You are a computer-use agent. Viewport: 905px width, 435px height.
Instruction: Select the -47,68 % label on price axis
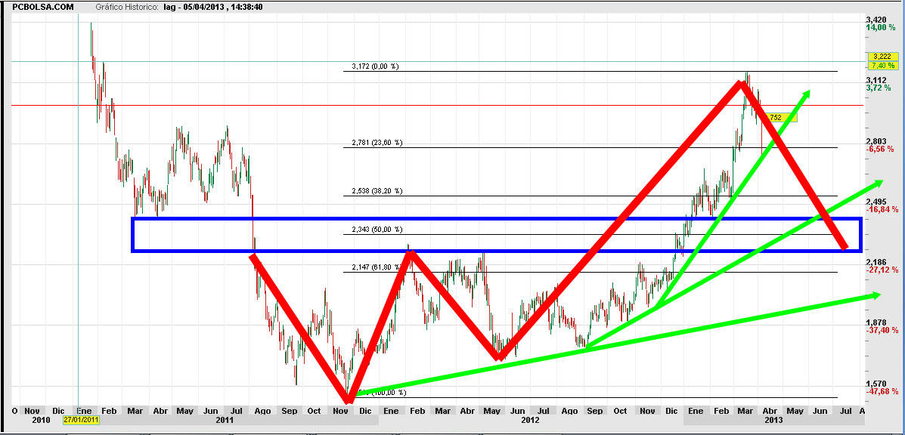(882, 391)
